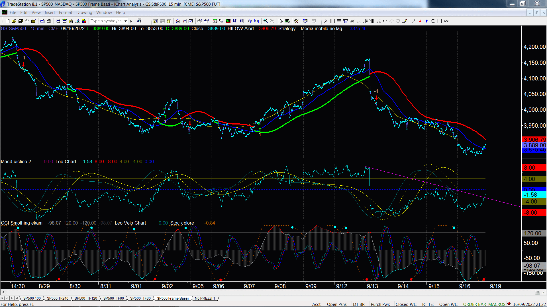This screenshot has height=307, width=547.
Task: Click the printer icon
Action: [x=49, y=21]
